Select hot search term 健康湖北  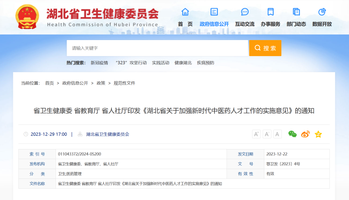[x=183, y=63]
